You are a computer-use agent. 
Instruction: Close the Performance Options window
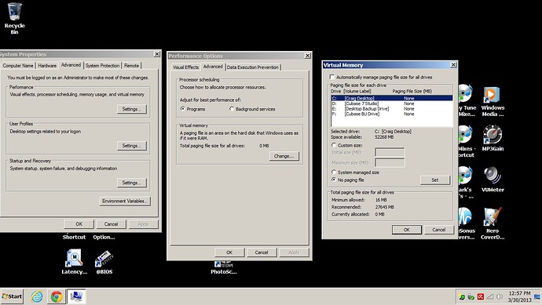click(x=307, y=56)
